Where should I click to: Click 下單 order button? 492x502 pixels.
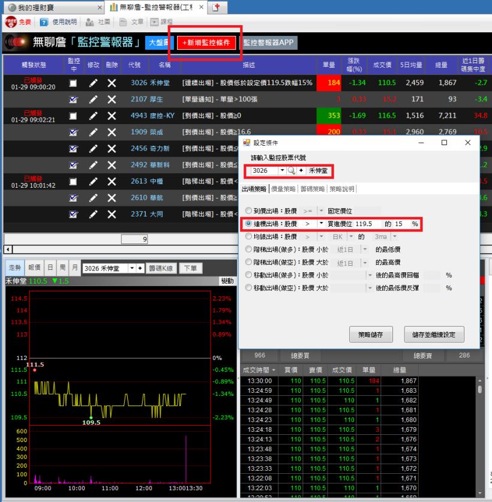[x=190, y=268]
